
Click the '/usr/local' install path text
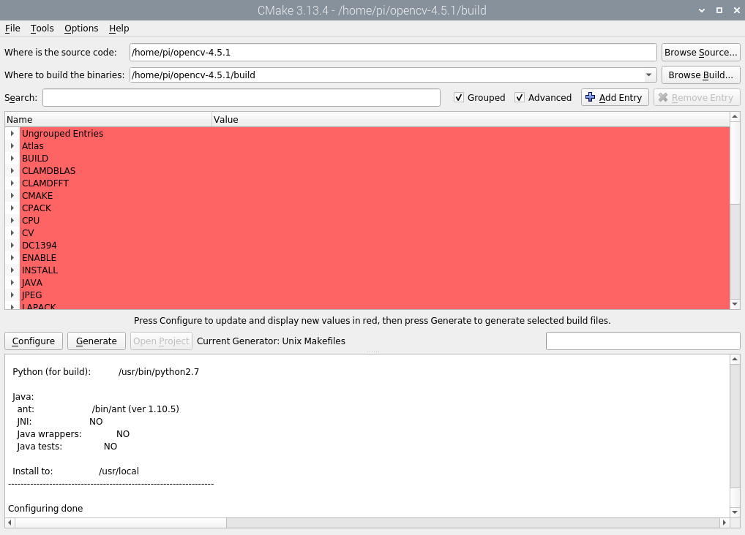point(119,471)
